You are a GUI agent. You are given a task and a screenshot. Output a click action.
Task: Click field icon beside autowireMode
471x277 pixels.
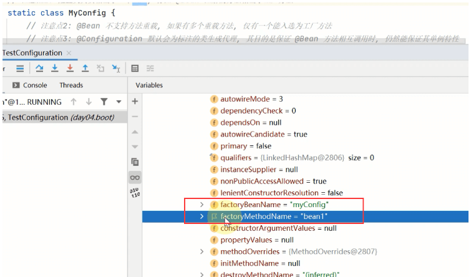pyautogui.click(x=213, y=99)
